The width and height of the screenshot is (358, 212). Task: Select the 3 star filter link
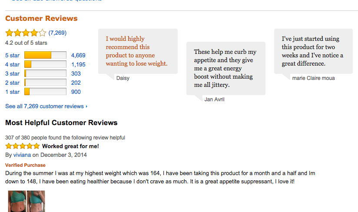point(12,74)
